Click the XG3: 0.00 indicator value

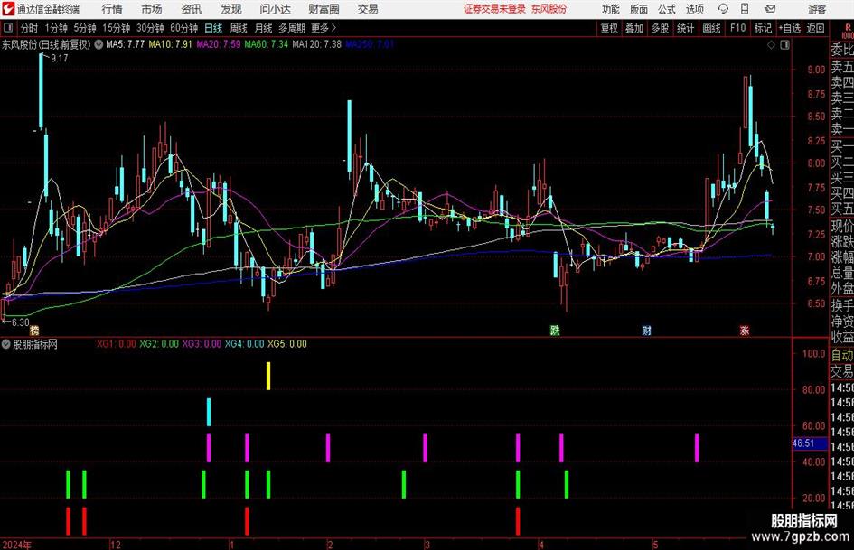coord(202,344)
